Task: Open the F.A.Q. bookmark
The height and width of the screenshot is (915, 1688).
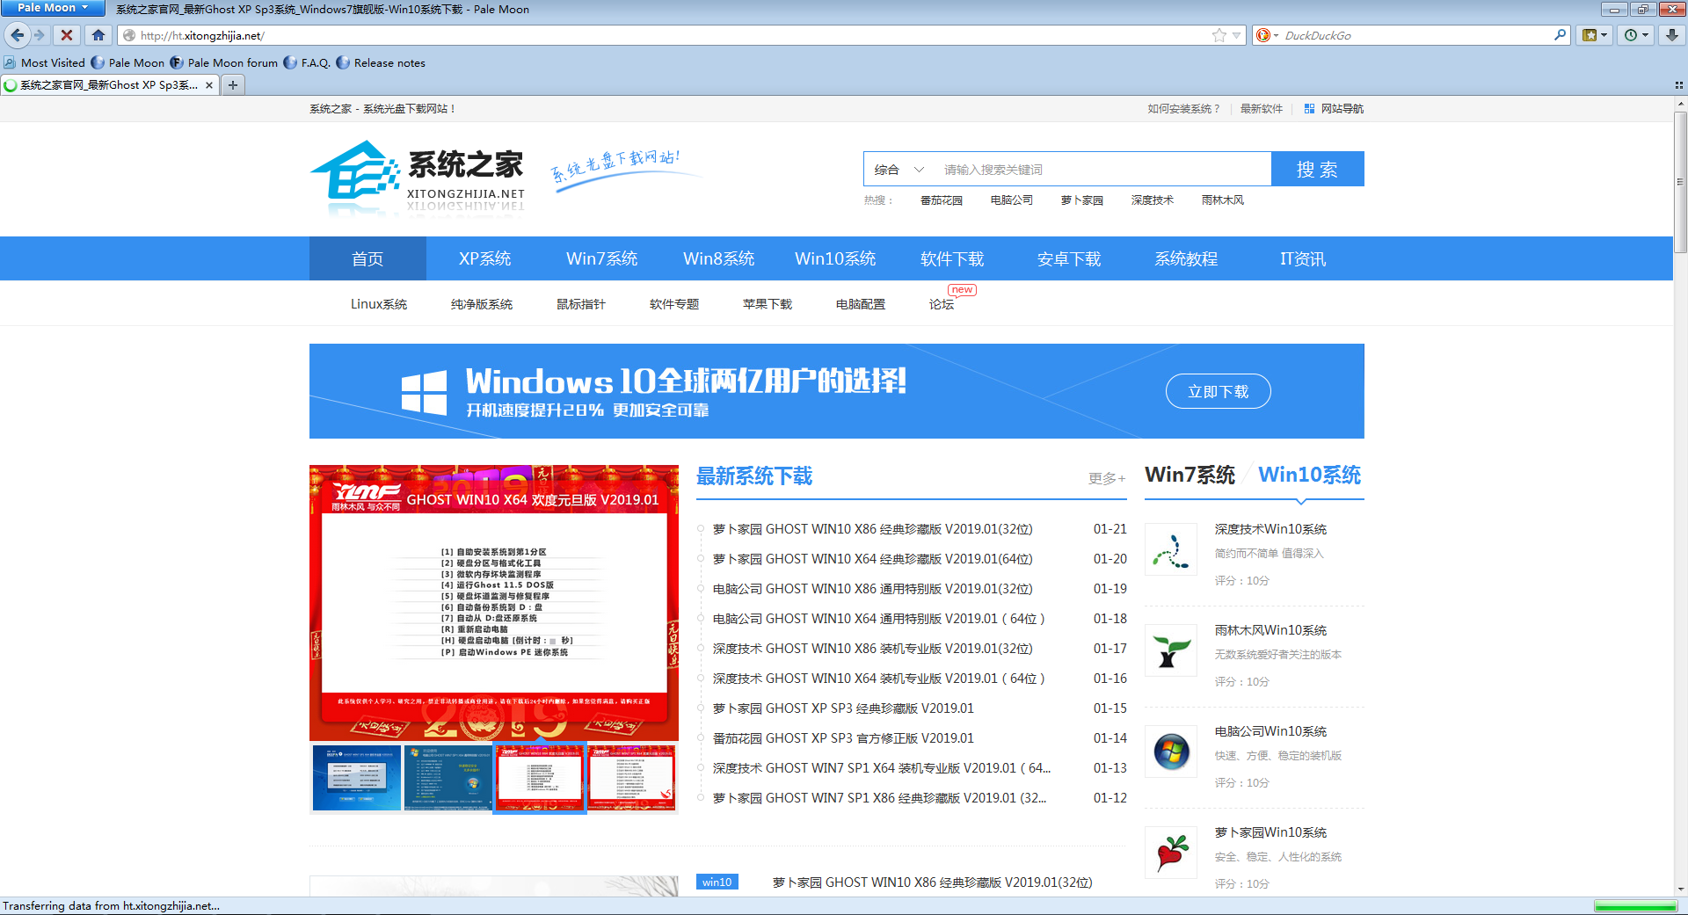Action: point(307,63)
